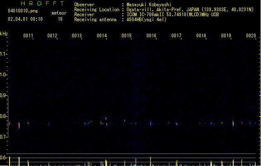Viewport: 261px width, 166px height.
Task: Click the 0.9 kHz axis label
Action: tap(3, 95)
